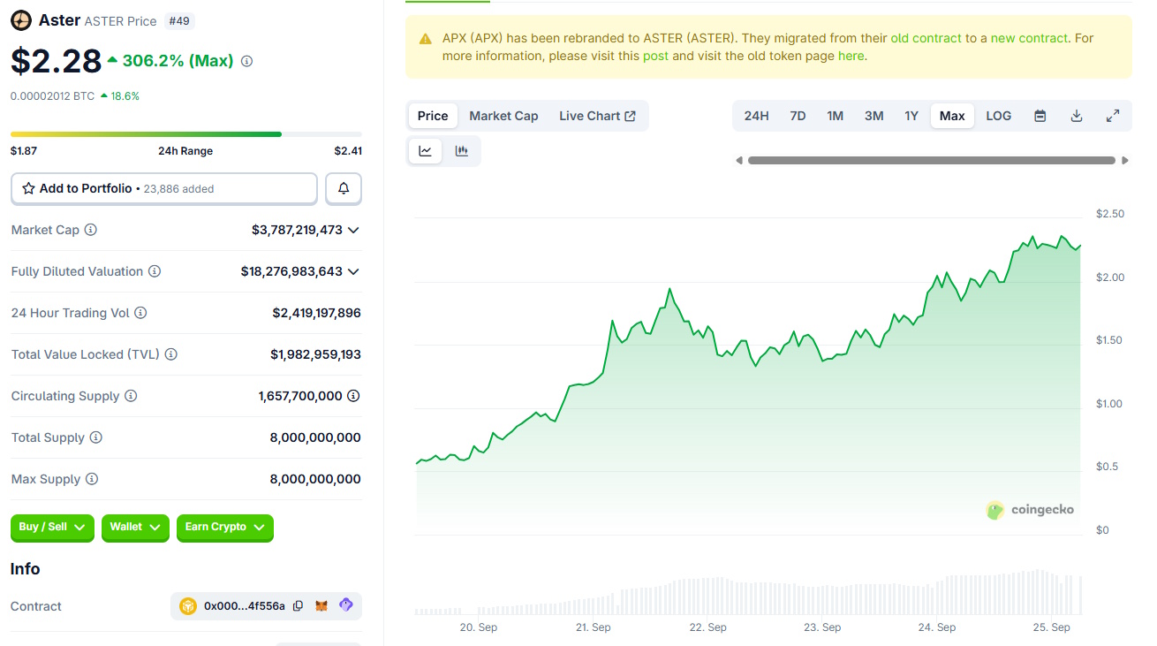Open the calendar date range picker
The image size is (1157, 646).
coord(1040,116)
